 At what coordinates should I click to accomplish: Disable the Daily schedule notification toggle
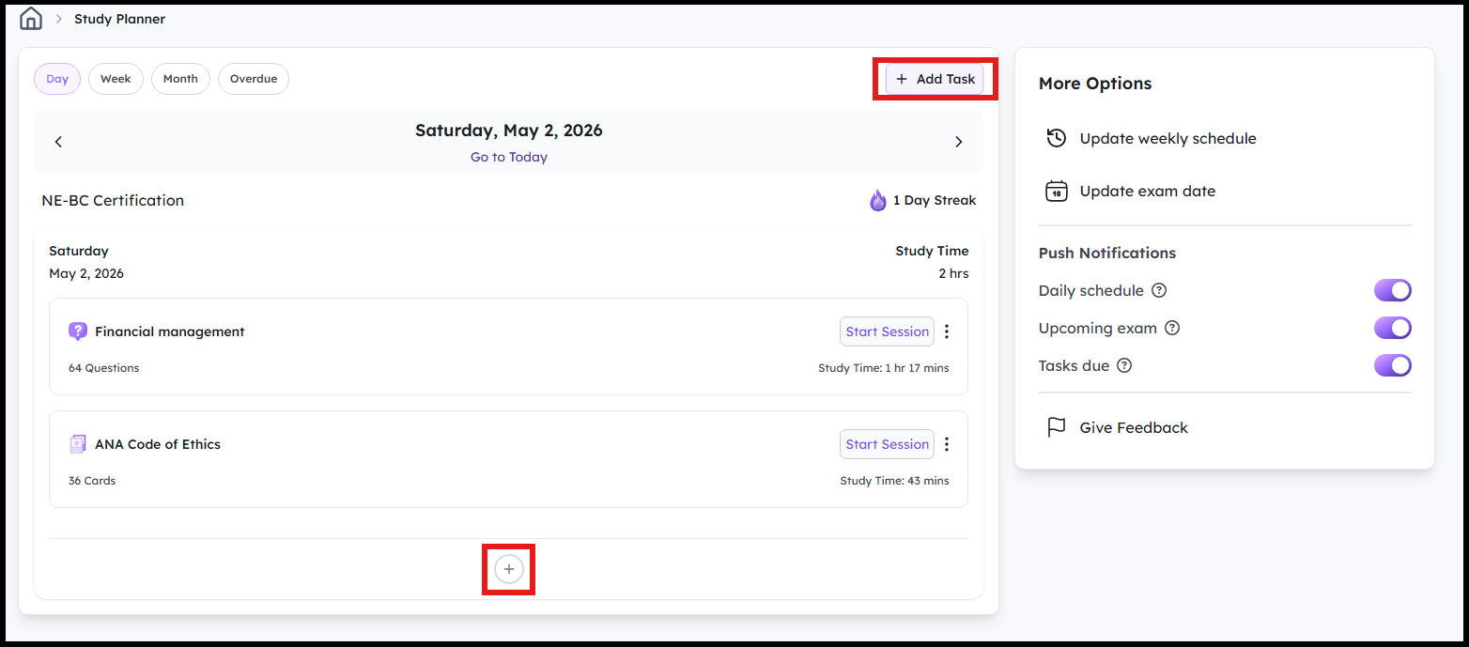(1393, 290)
